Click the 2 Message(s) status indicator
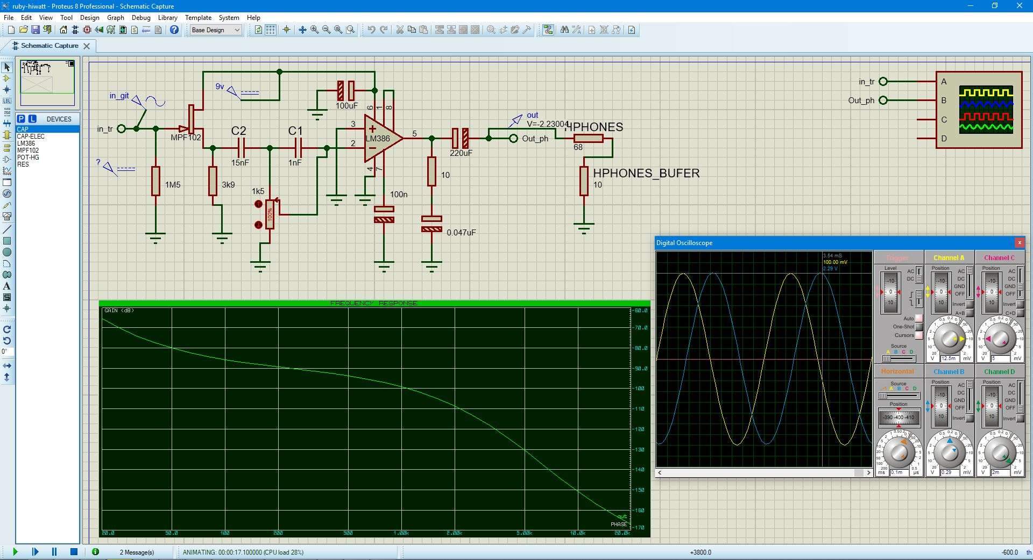1033x560 pixels. [137, 552]
